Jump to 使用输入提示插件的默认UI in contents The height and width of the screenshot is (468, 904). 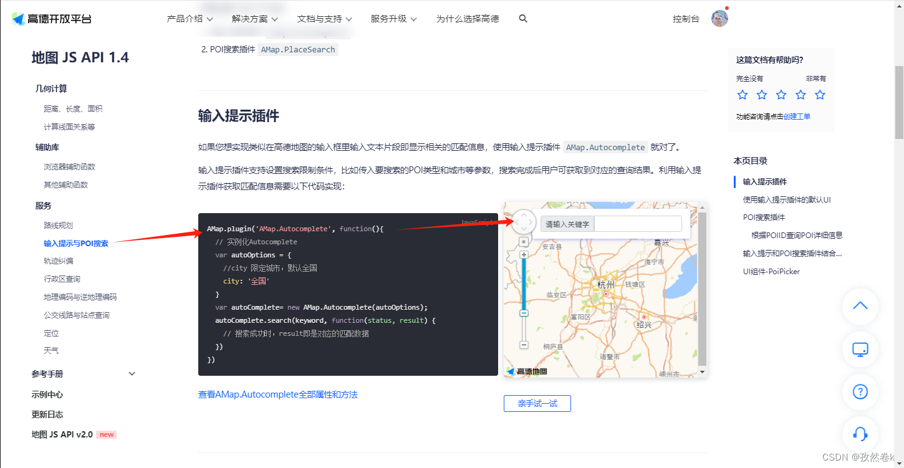pos(787,199)
